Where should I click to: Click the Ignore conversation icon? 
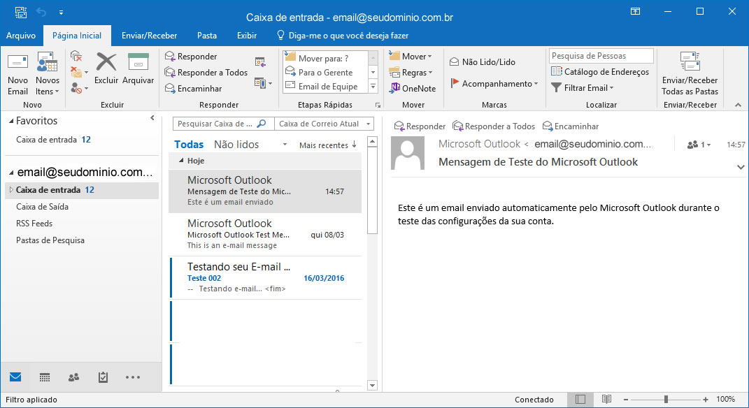point(76,57)
